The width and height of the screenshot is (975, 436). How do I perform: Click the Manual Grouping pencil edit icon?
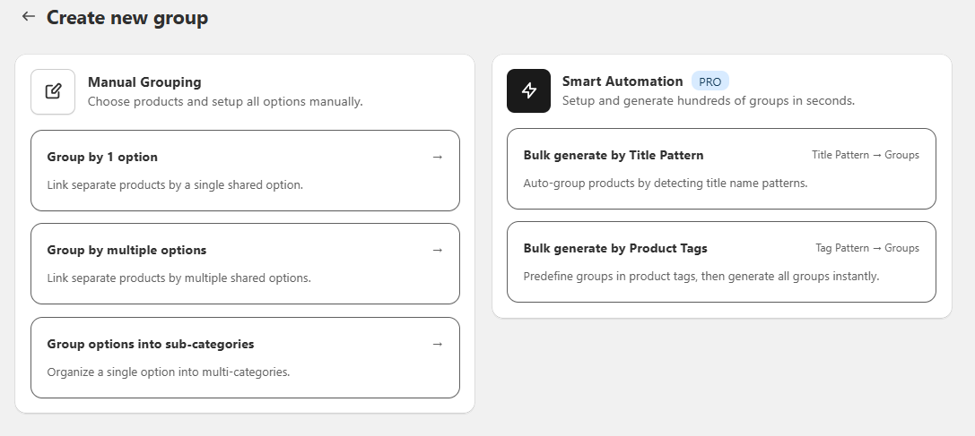(53, 91)
